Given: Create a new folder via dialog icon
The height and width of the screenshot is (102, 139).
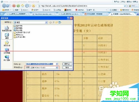Looking at the screenshot, I should [x=56, y=22].
